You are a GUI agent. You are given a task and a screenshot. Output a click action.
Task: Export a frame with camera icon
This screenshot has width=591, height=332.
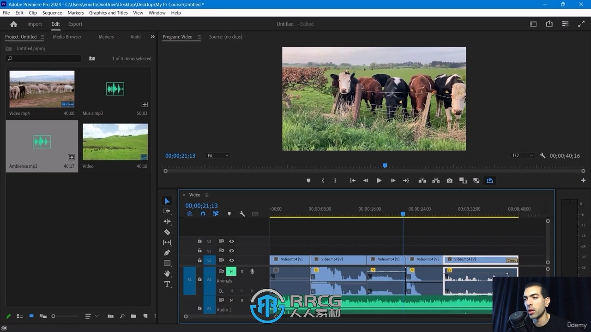point(449,180)
